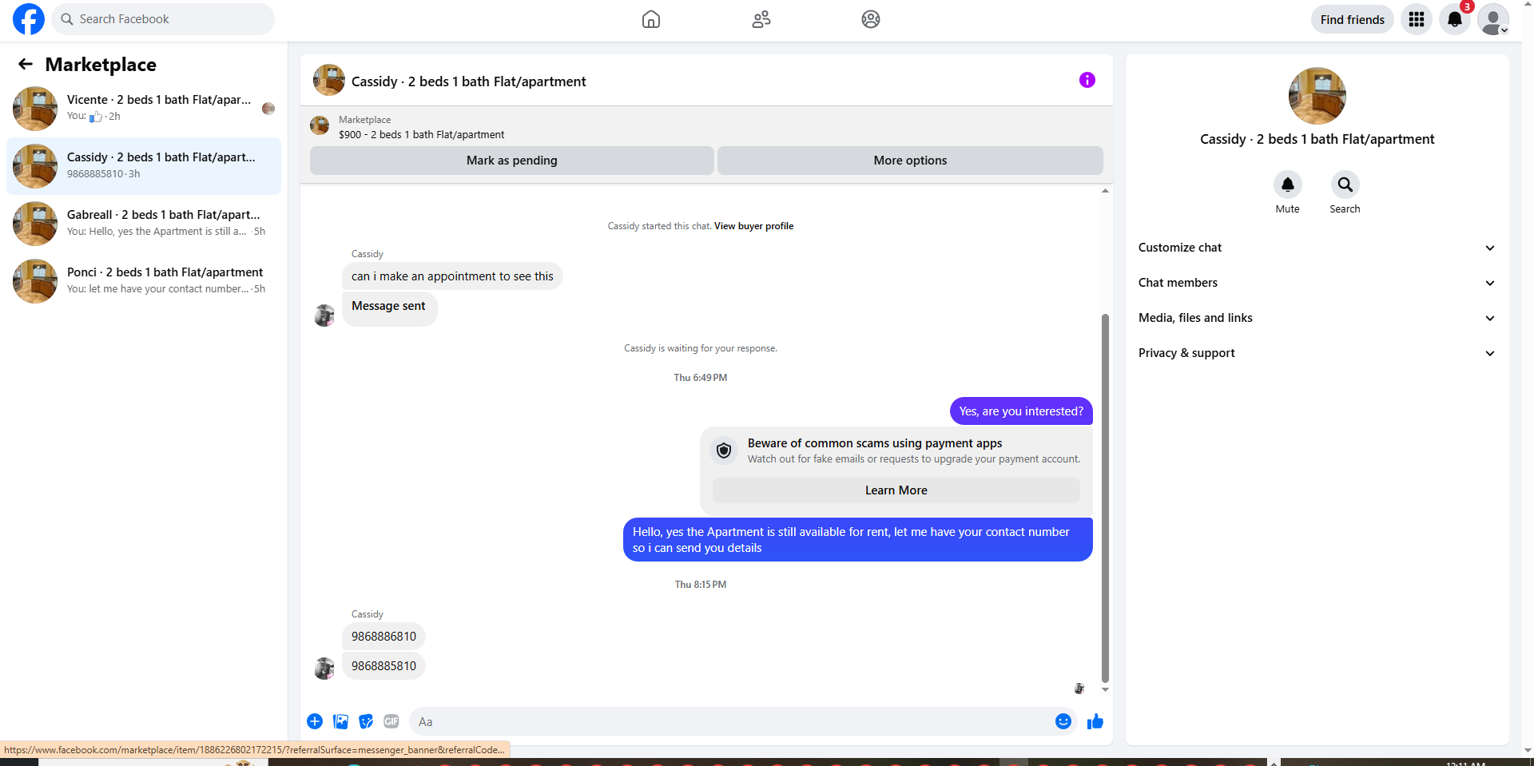Screen dimensions: 1534x766
Task: Attach a photo using the image icon
Action: [x=340, y=721]
